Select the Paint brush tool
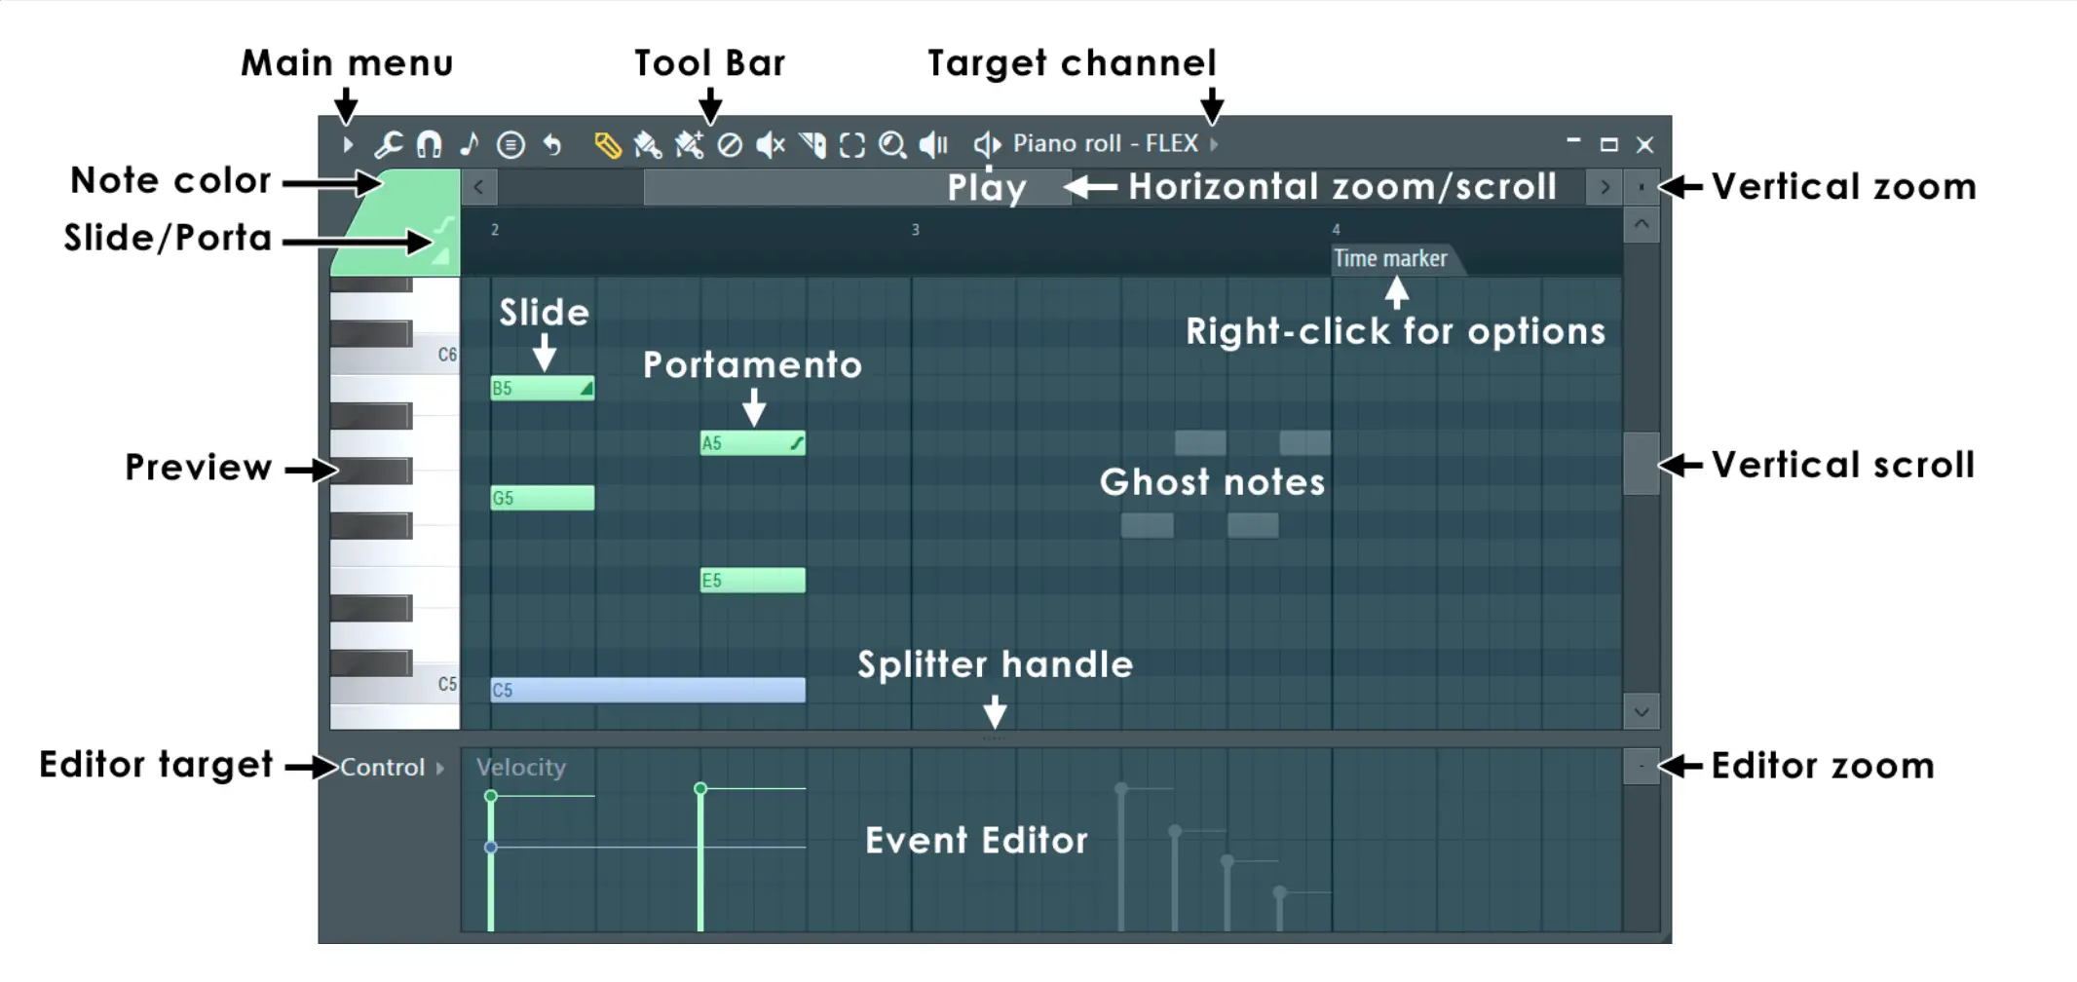This screenshot has width=2077, height=982. pos(647,145)
